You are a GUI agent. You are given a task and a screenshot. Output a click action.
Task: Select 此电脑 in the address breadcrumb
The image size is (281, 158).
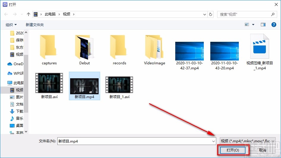point(50,14)
